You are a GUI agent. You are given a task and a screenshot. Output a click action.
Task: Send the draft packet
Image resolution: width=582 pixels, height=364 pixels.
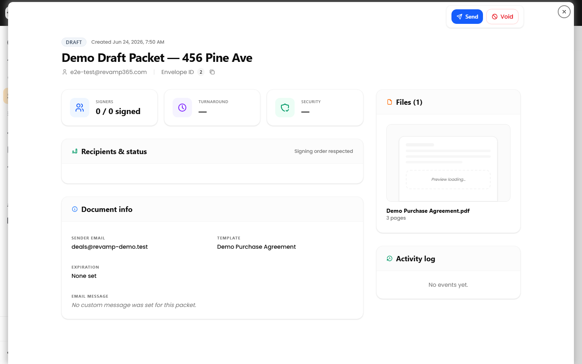pos(467,17)
